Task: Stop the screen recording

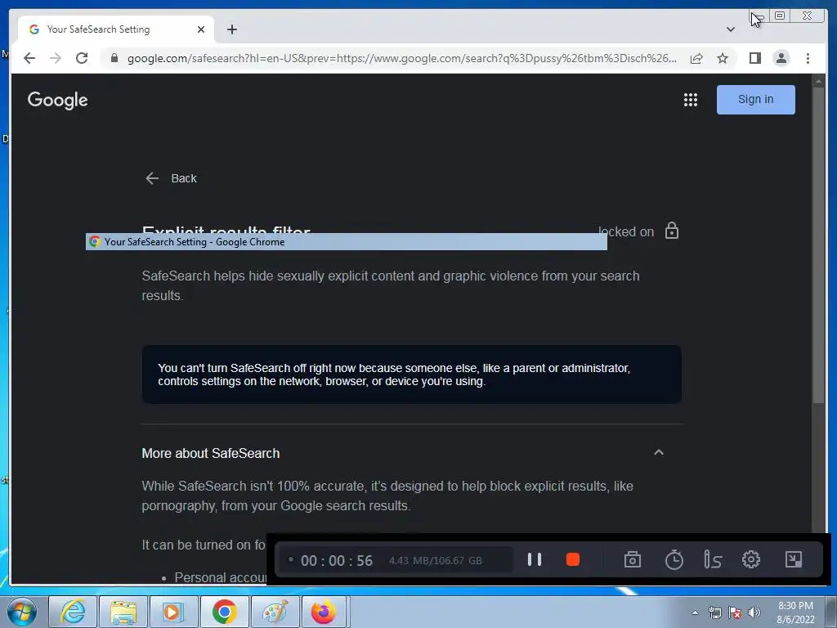Action: (x=573, y=559)
